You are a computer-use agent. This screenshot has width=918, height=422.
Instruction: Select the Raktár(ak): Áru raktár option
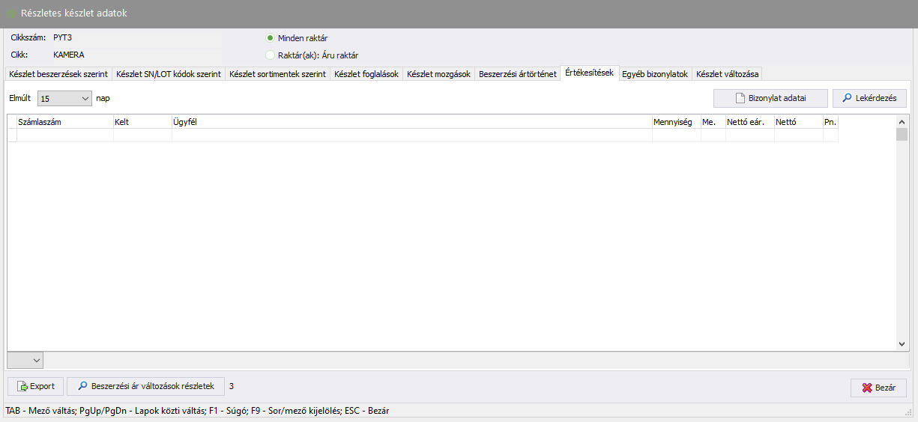(x=271, y=55)
